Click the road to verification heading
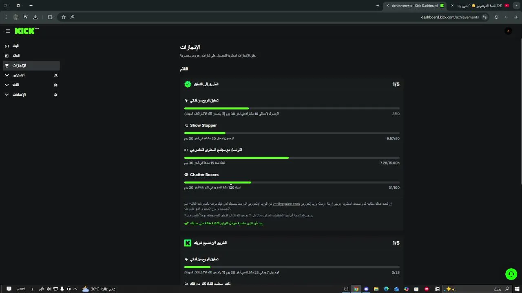 [x=206, y=84]
